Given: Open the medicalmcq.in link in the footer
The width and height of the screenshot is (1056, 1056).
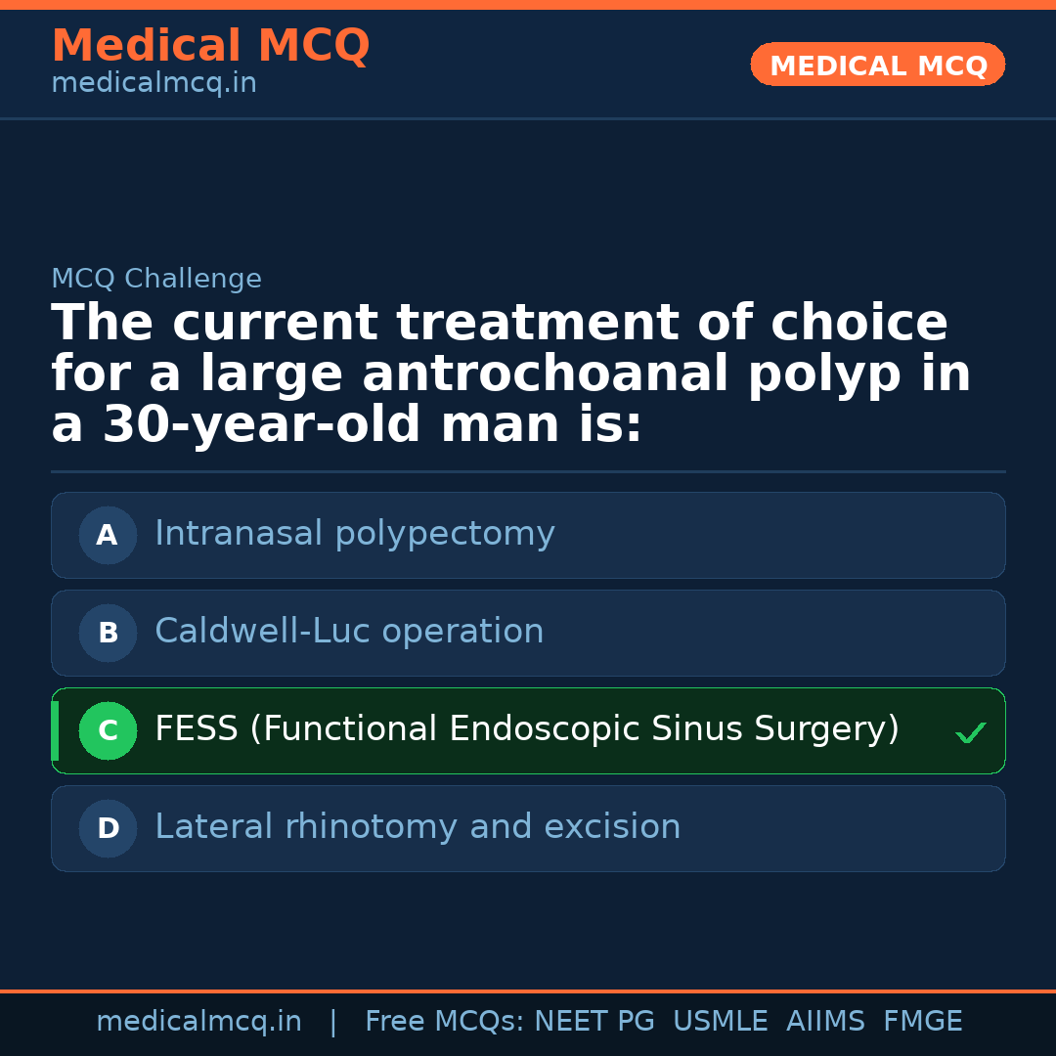Looking at the screenshot, I should [198, 1022].
